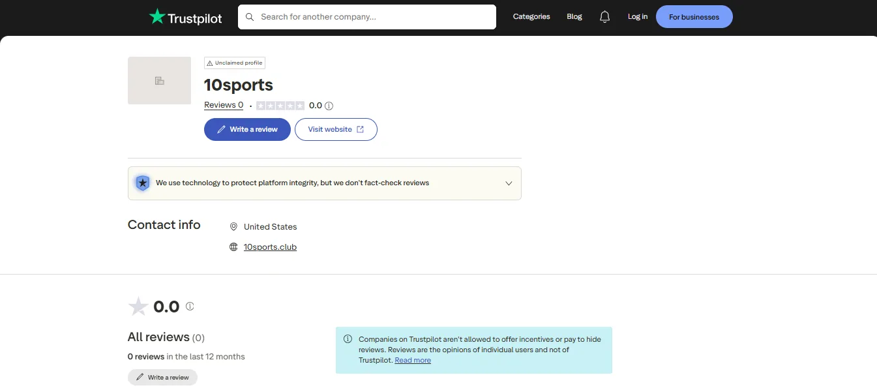Click the location pin icon beside United States
Viewport: 877px width, 392px height.
(233, 227)
